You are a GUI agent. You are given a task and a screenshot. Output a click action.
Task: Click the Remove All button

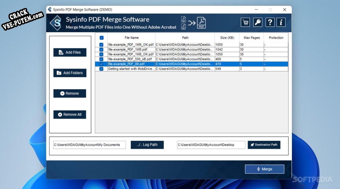click(70, 114)
